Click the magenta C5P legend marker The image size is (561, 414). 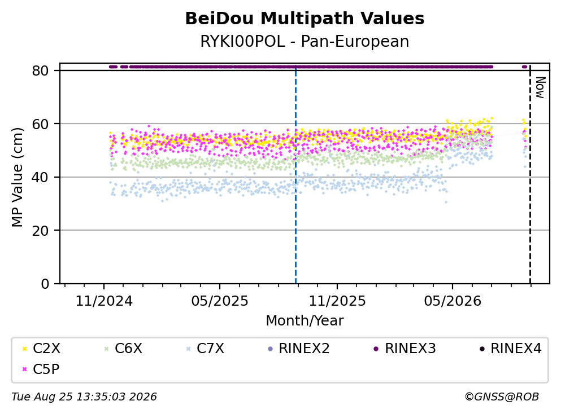click(x=24, y=369)
